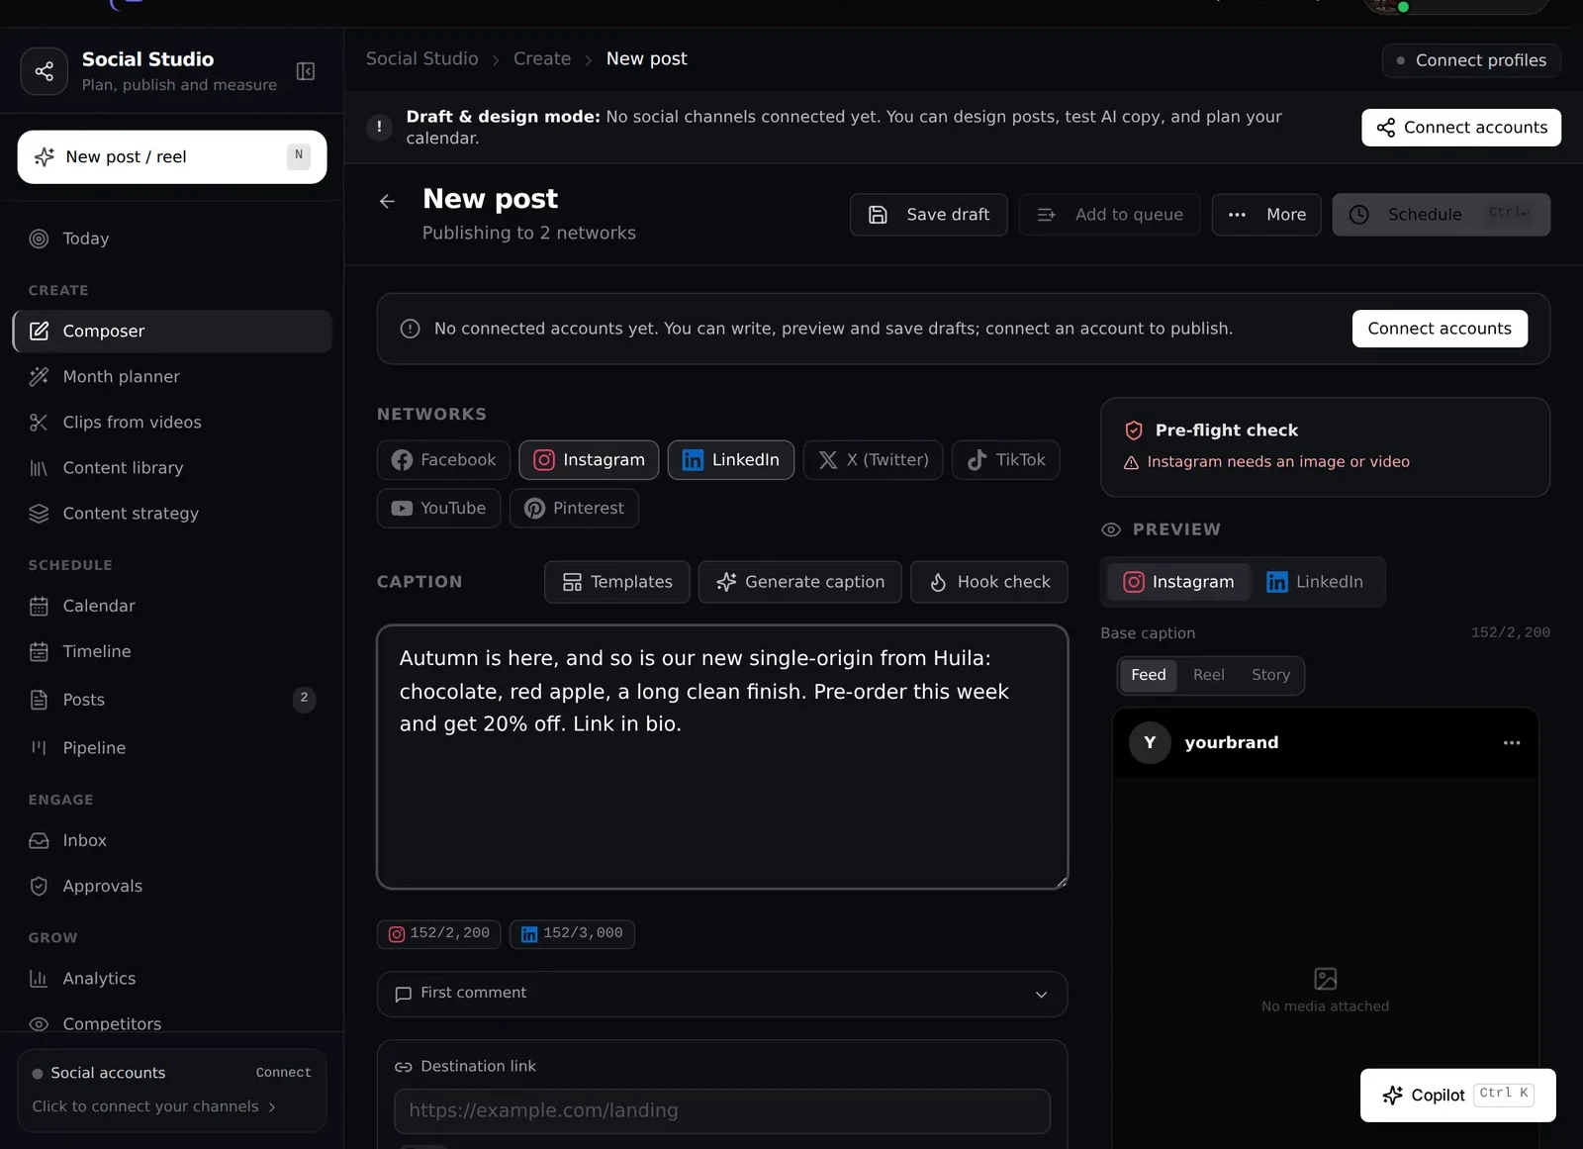The height and width of the screenshot is (1149, 1583).
Task: Enable YouTube network
Action: click(x=439, y=509)
